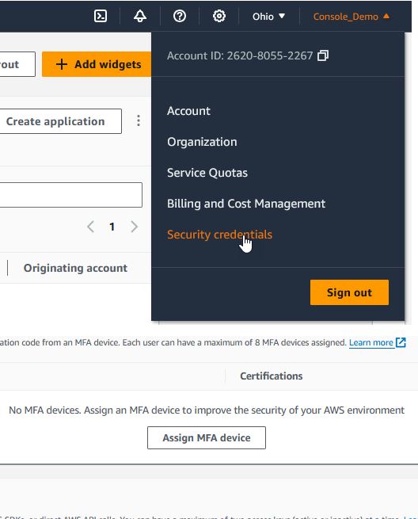Go to previous page with left chevron

(x=90, y=227)
